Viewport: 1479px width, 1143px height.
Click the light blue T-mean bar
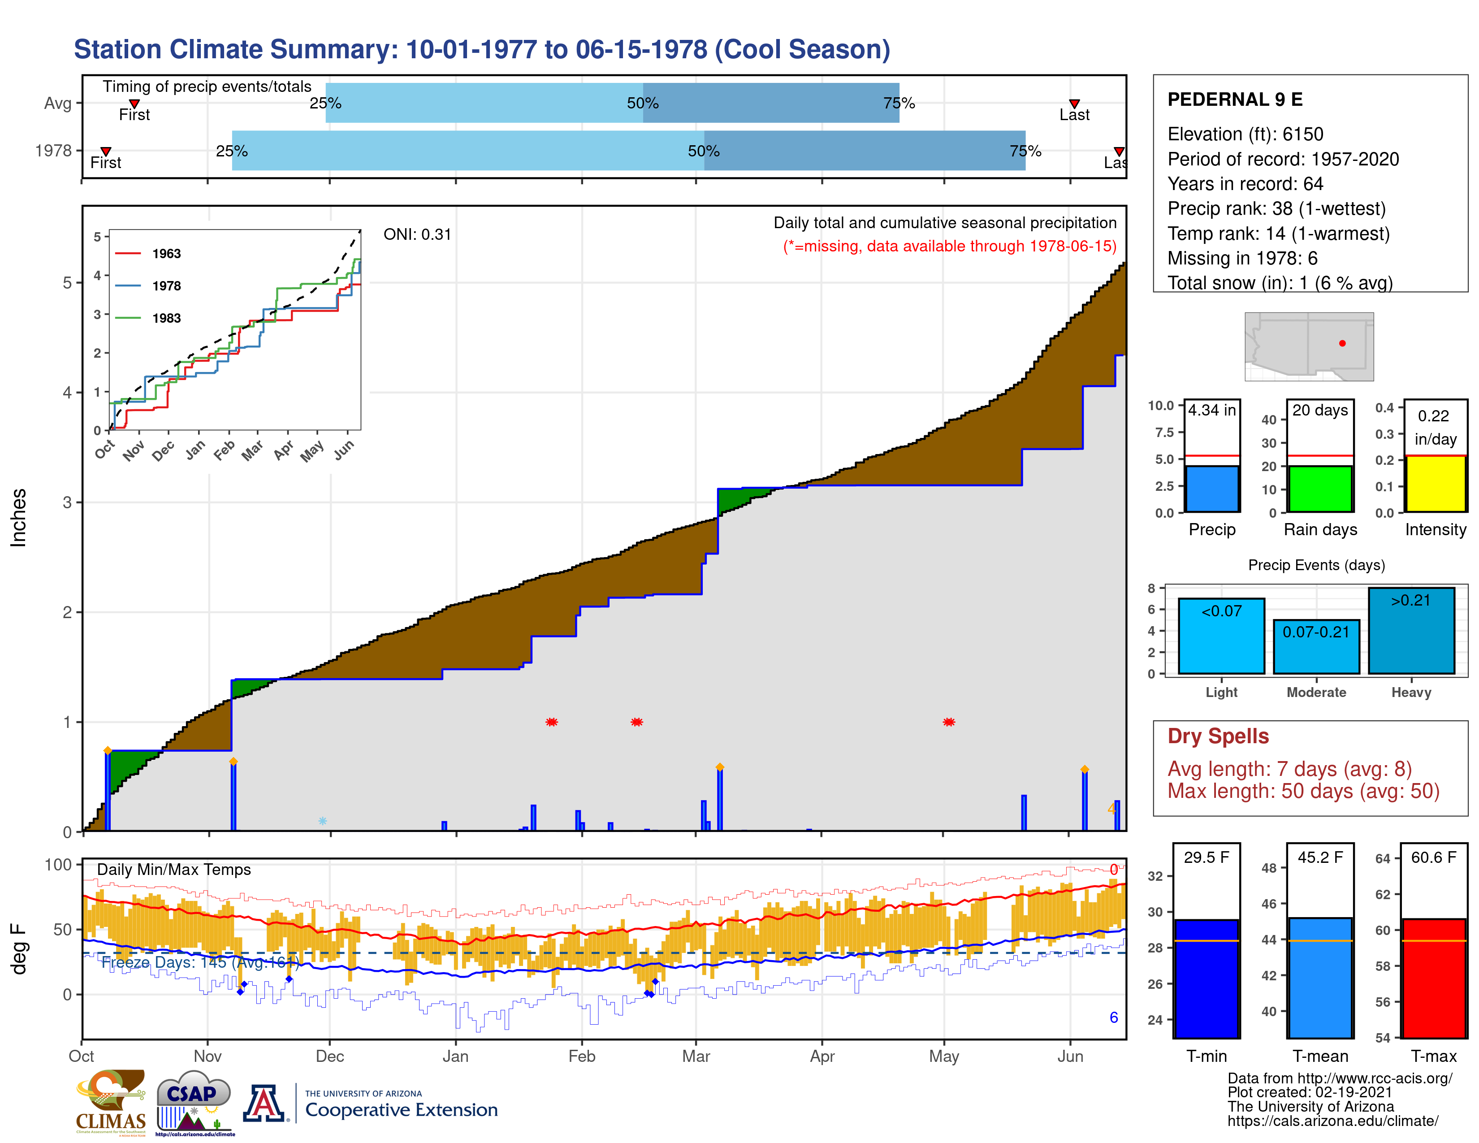1320,978
